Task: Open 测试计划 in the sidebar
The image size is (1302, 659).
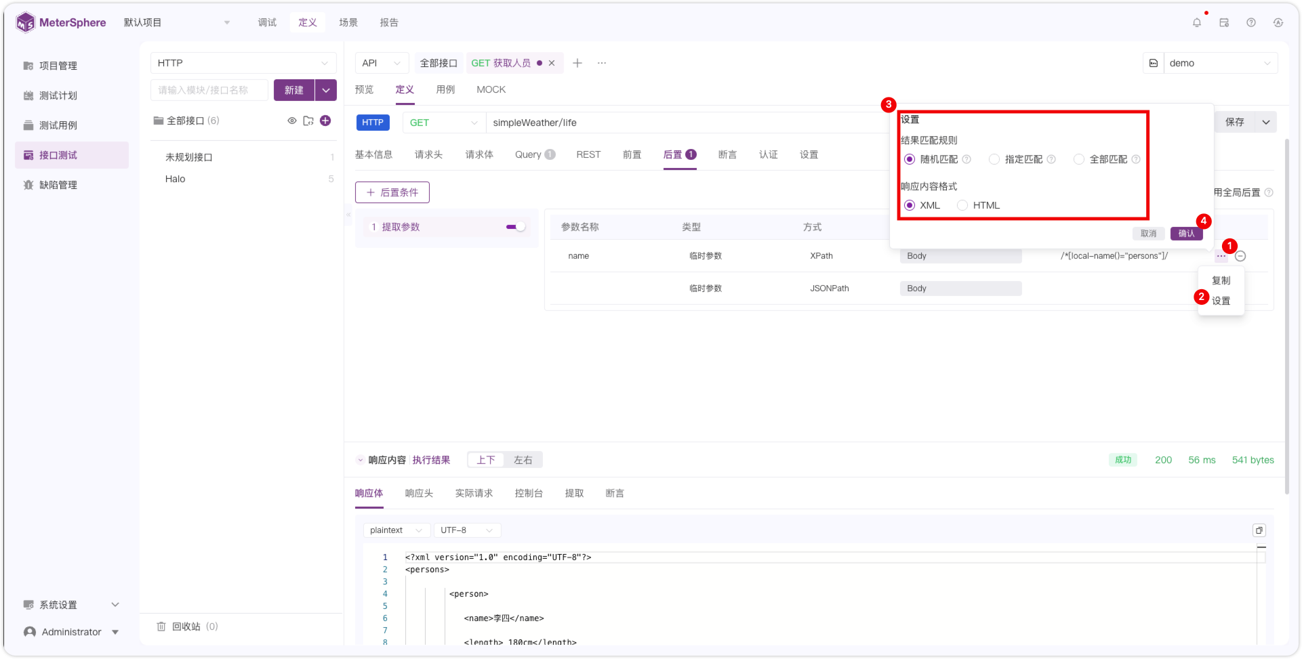Action: (x=72, y=95)
